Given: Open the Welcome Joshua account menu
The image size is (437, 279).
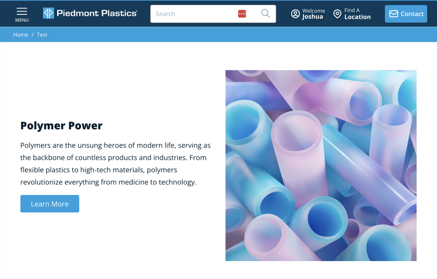Looking at the screenshot, I should (x=313, y=14).
